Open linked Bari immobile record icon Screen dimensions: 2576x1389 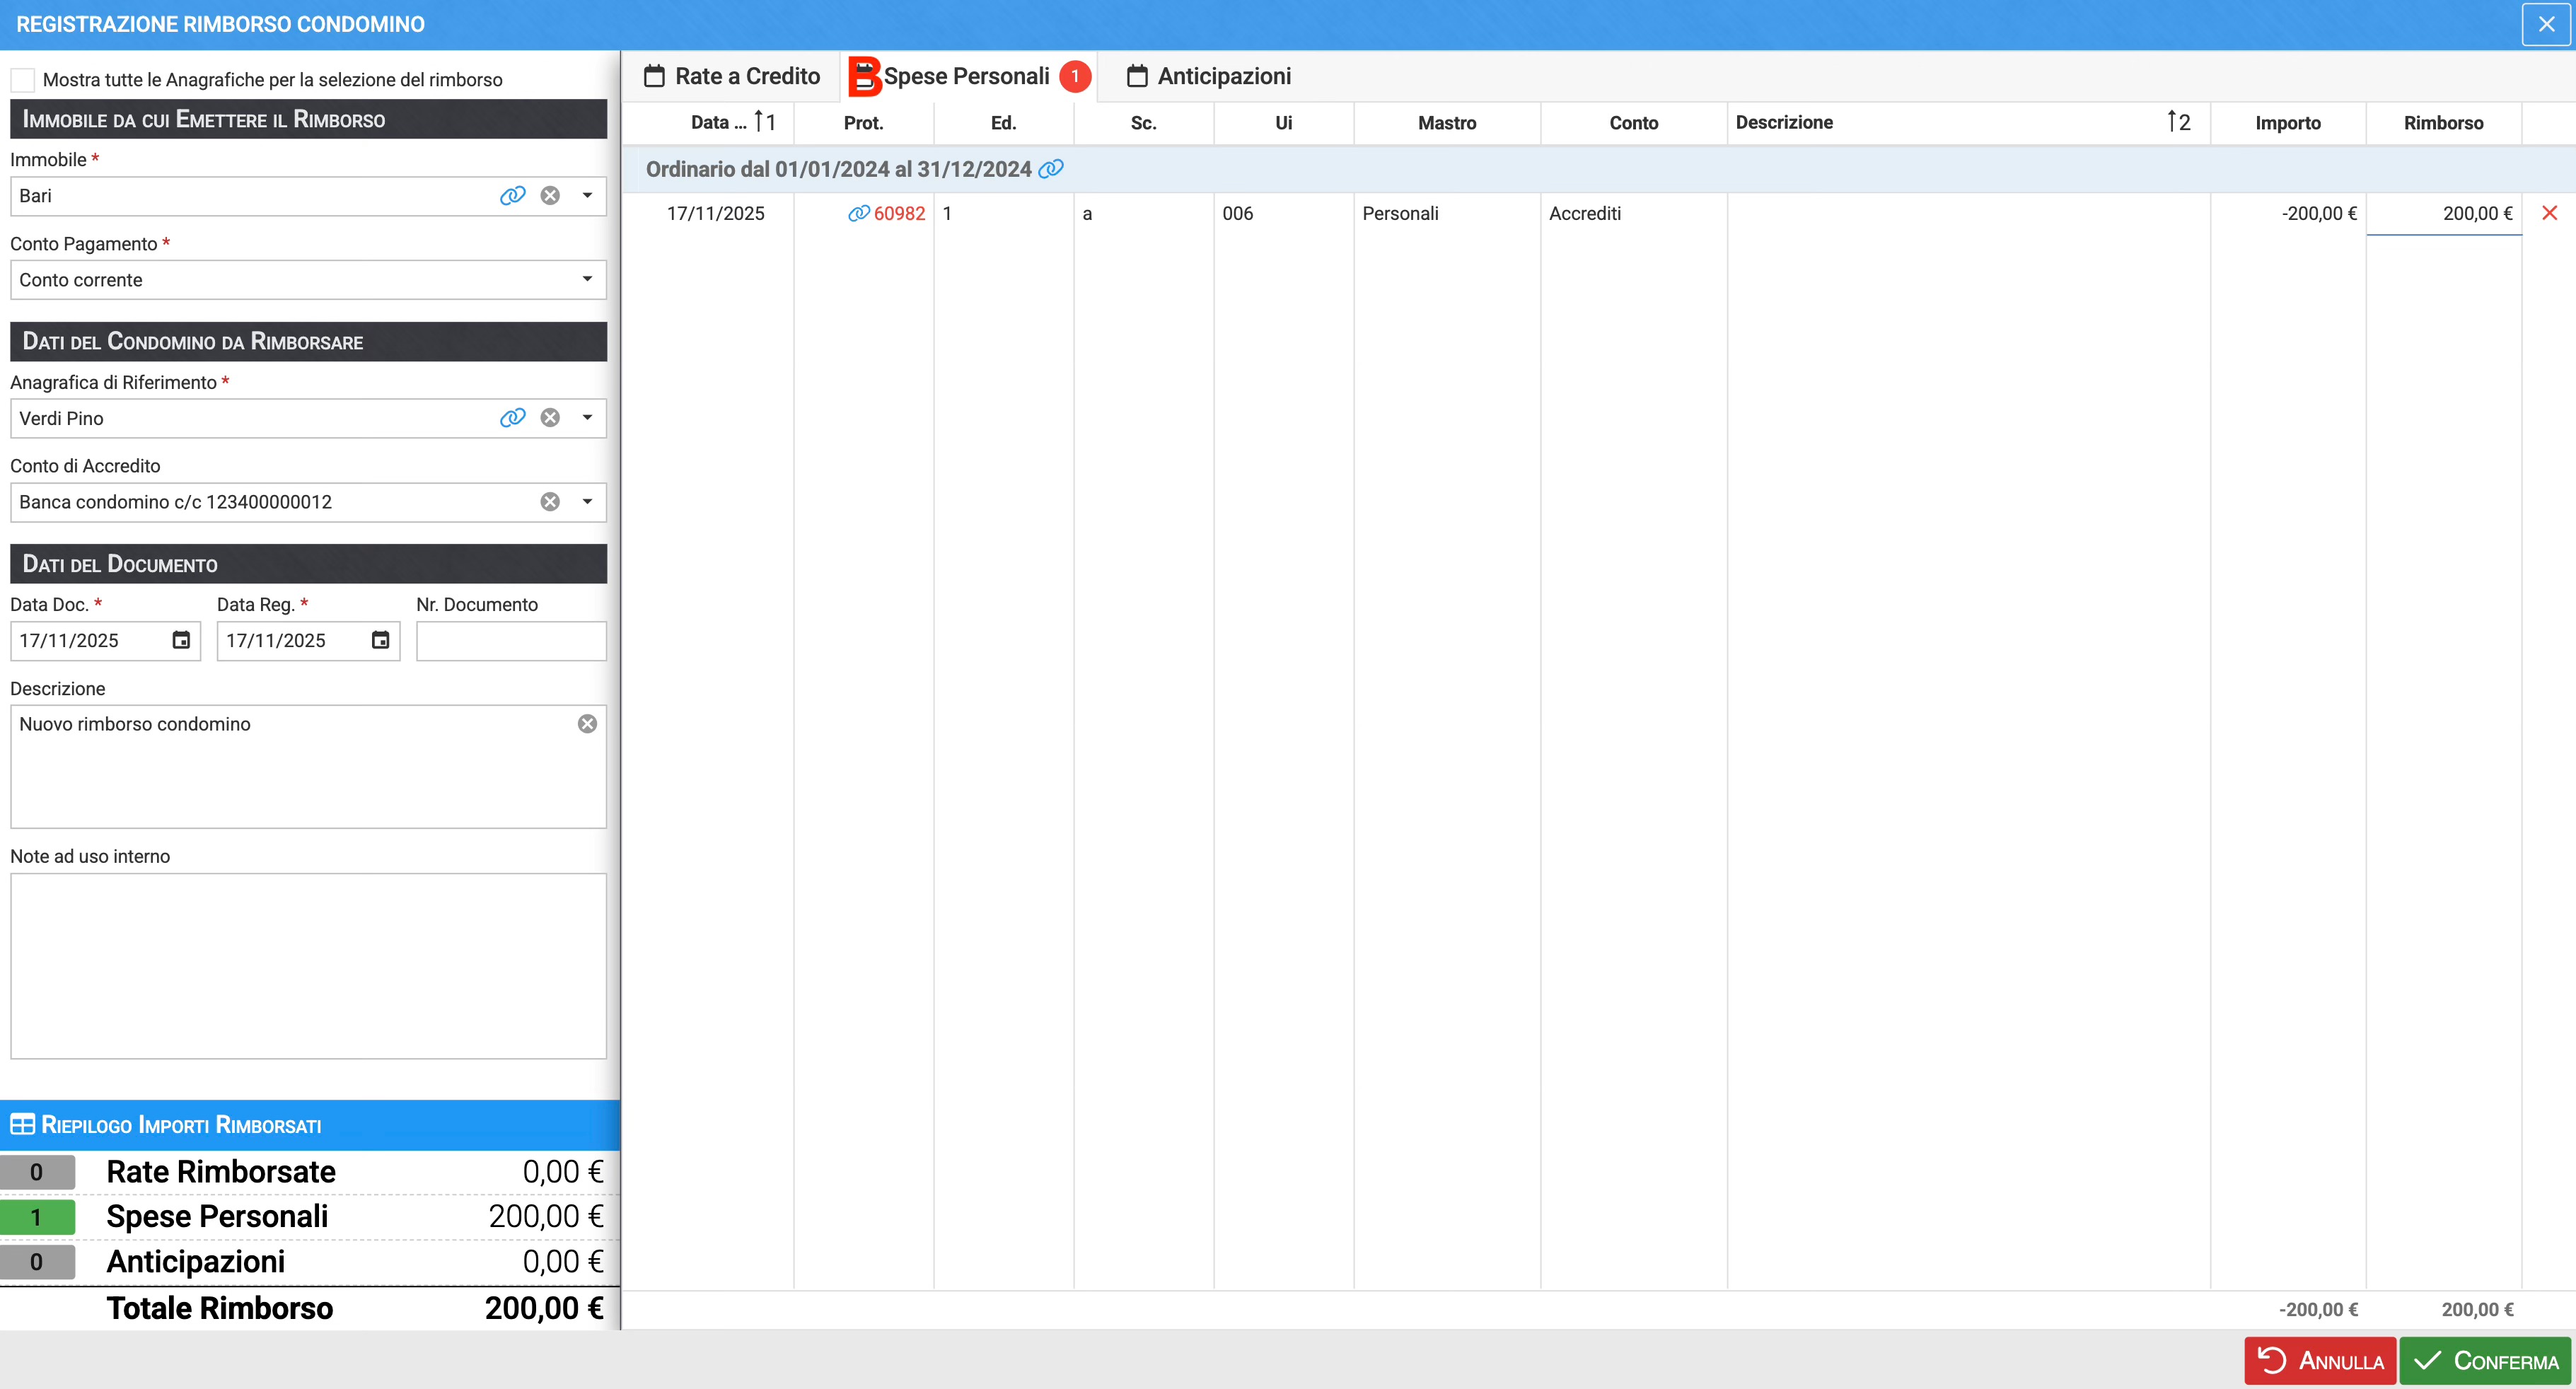(512, 196)
